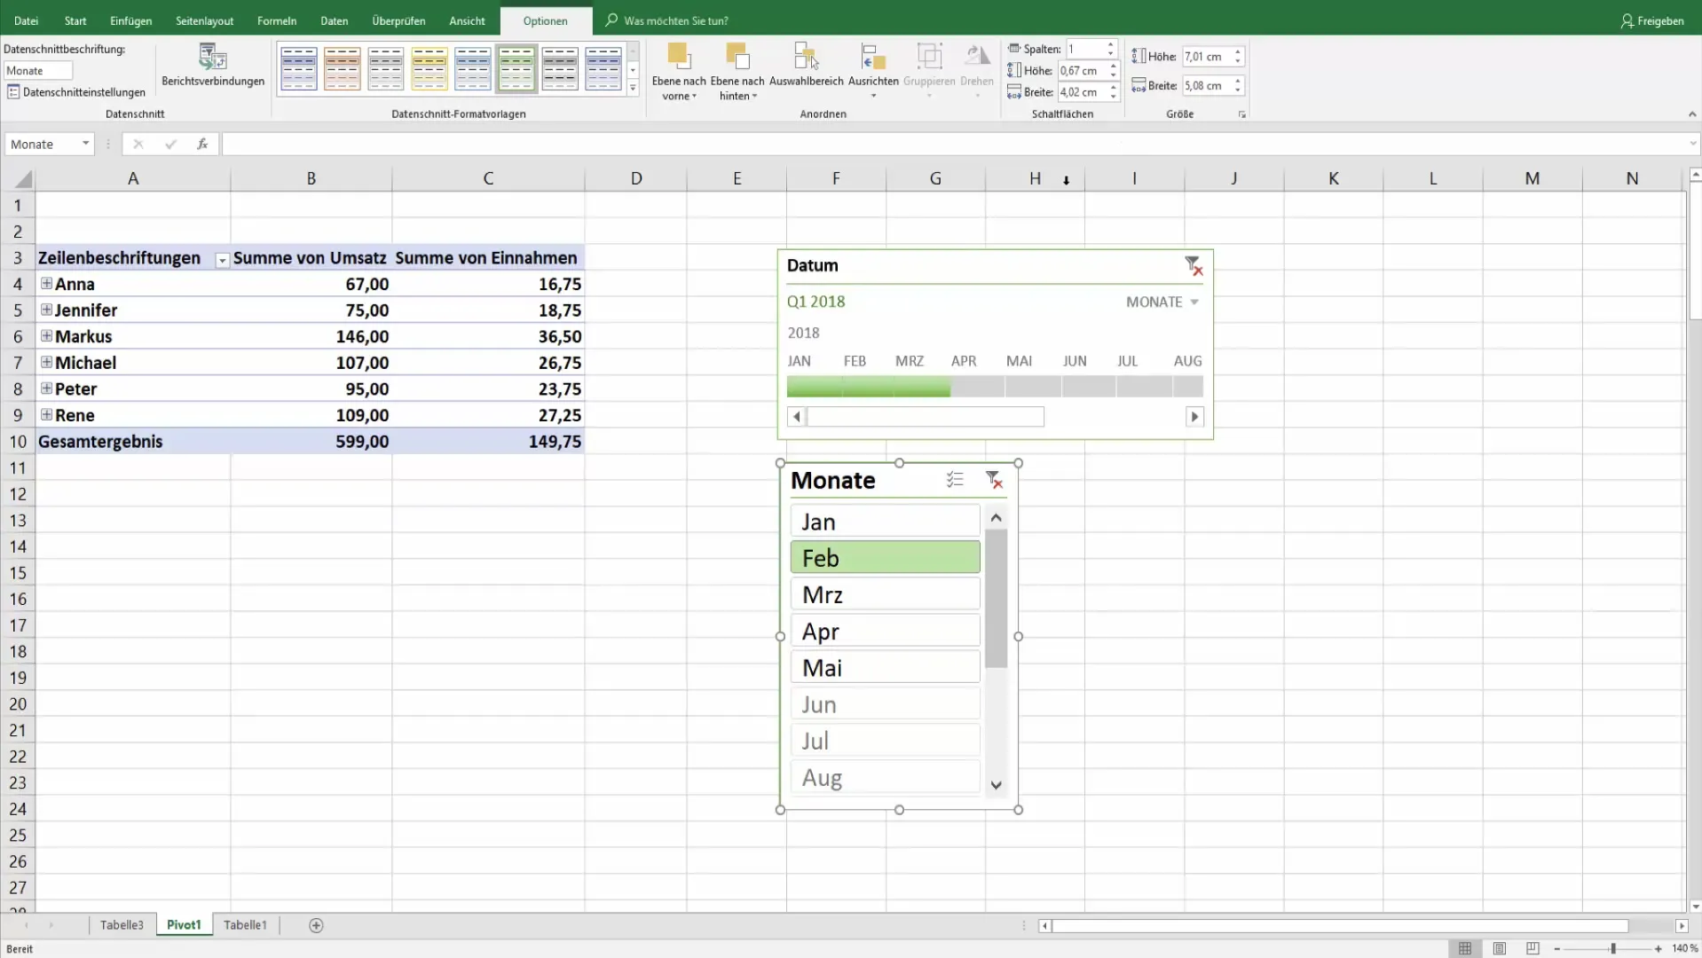Click Datenschnittbeschriftung input field

tap(38, 71)
